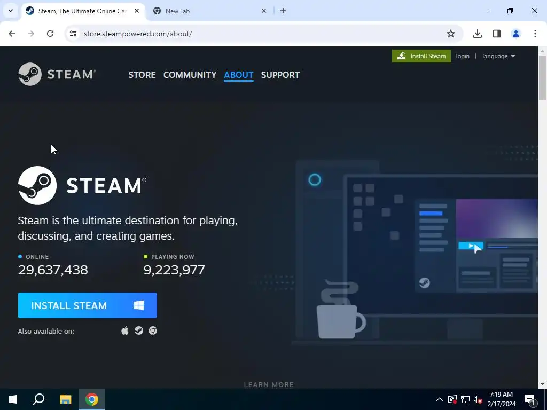Close the New Tab tab
Screen dimensions: 547x410
point(264,11)
